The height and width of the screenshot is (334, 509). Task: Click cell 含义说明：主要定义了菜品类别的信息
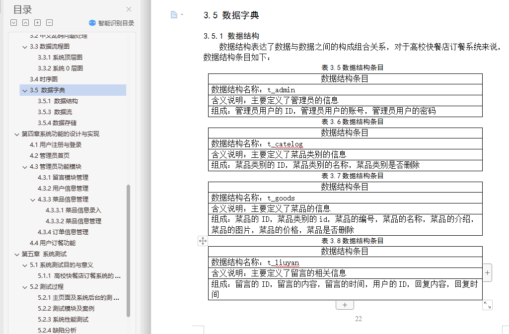click(x=345, y=154)
